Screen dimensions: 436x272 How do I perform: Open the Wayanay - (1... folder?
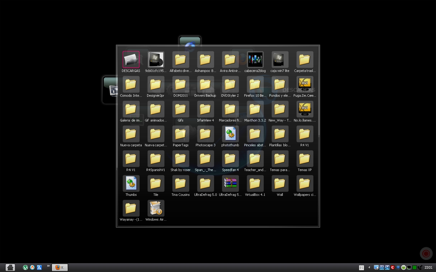[x=131, y=208]
